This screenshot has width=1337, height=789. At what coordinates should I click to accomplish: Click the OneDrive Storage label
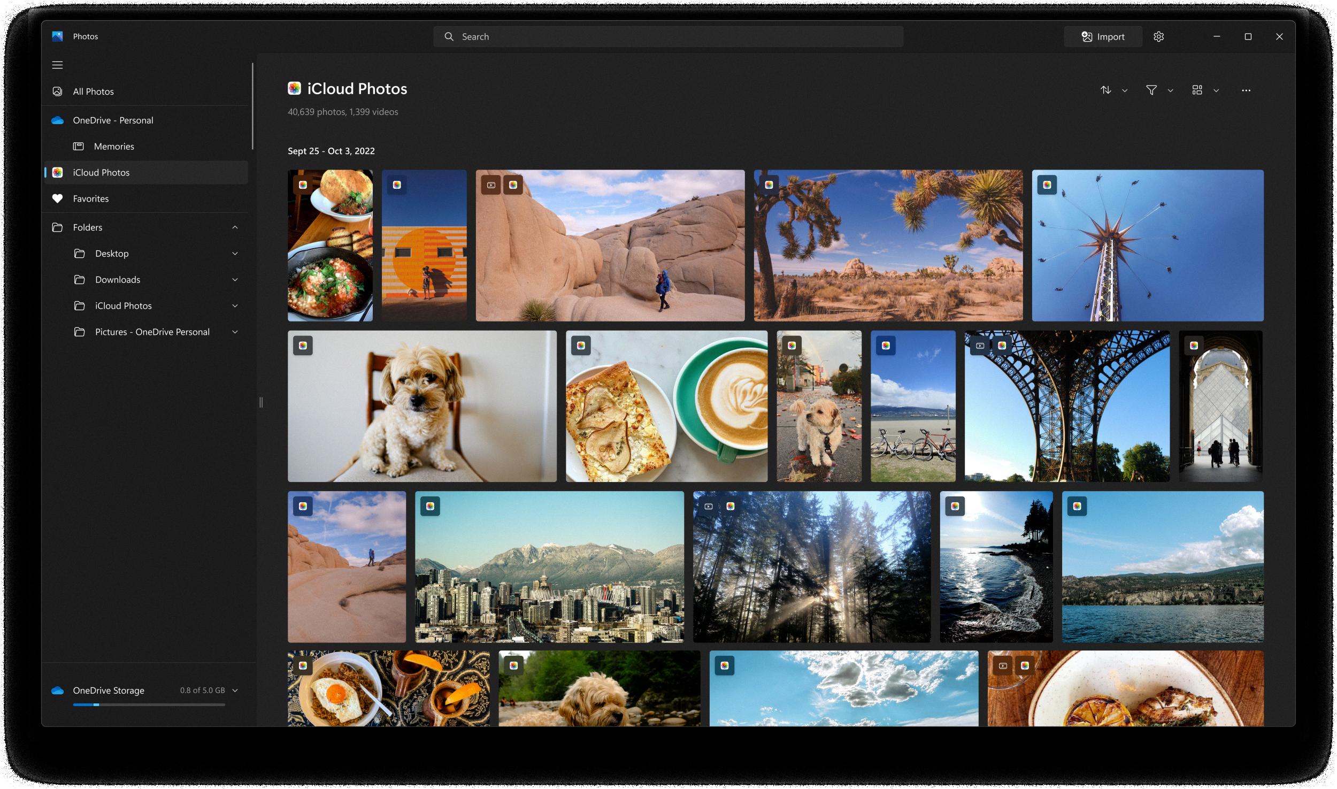(x=109, y=691)
